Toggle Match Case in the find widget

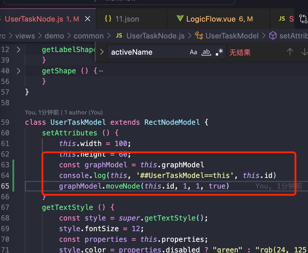pos(193,52)
